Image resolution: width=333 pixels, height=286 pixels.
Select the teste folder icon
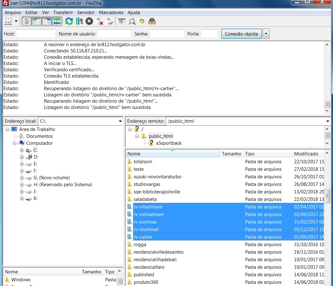(x=130, y=169)
